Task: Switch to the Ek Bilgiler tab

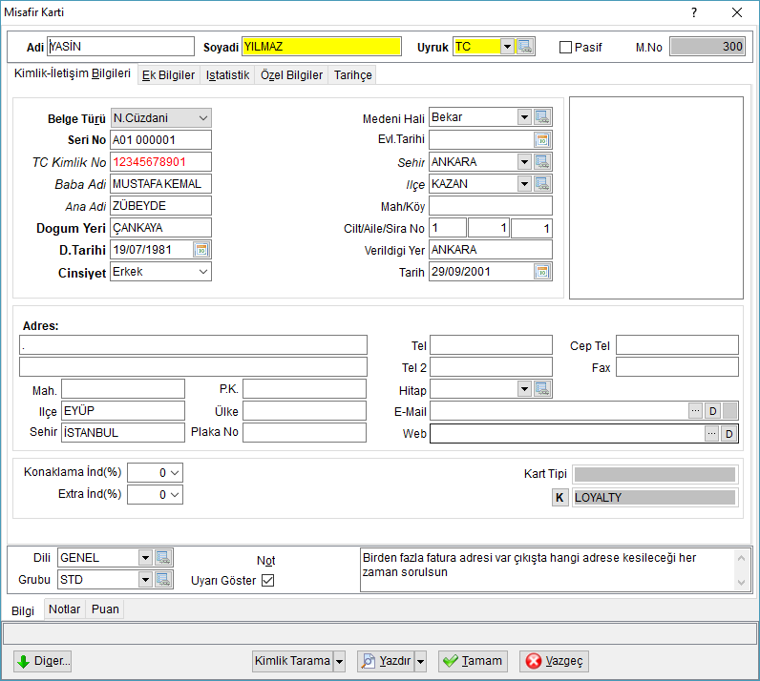Action: tap(168, 75)
